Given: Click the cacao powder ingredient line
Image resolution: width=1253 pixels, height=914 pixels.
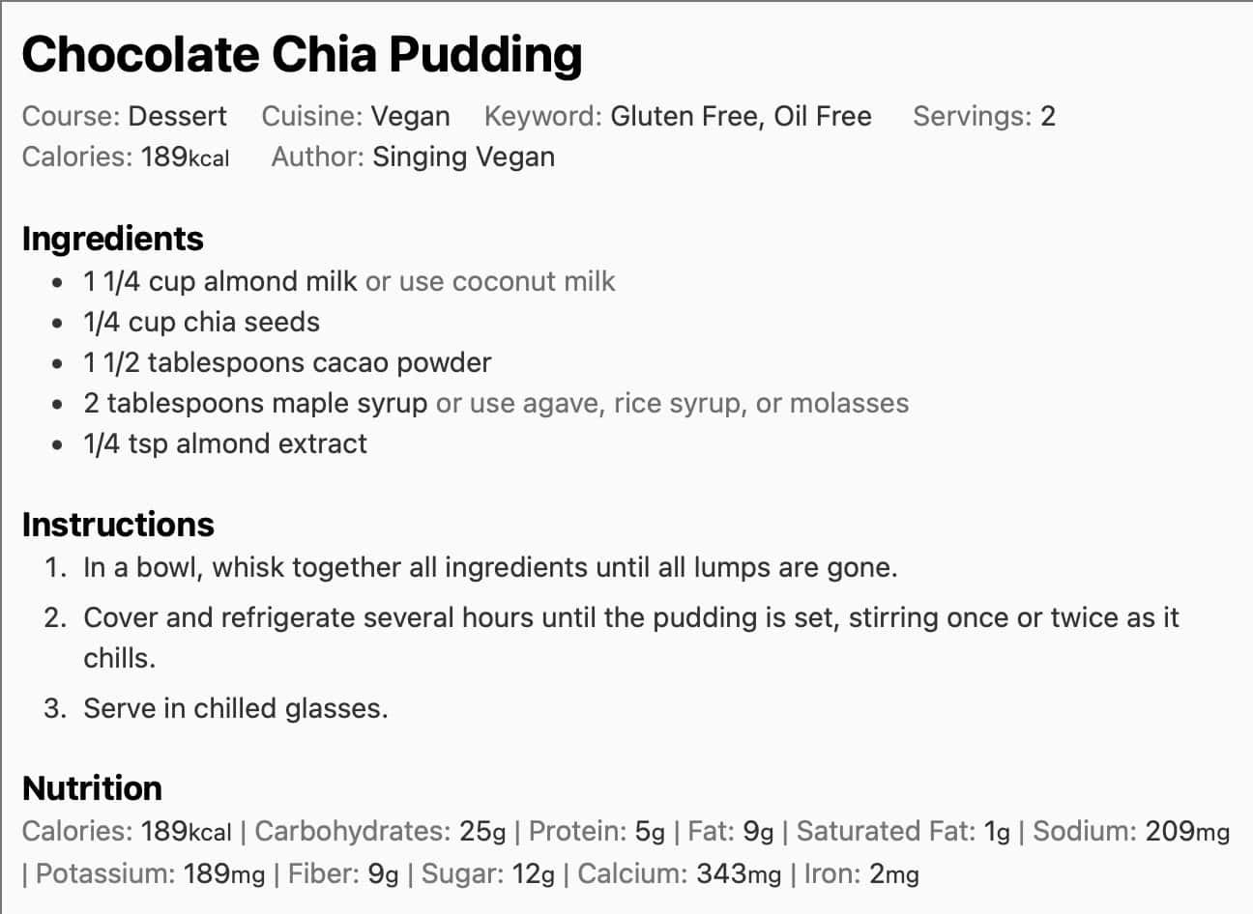Looking at the screenshot, I should coord(287,362).
